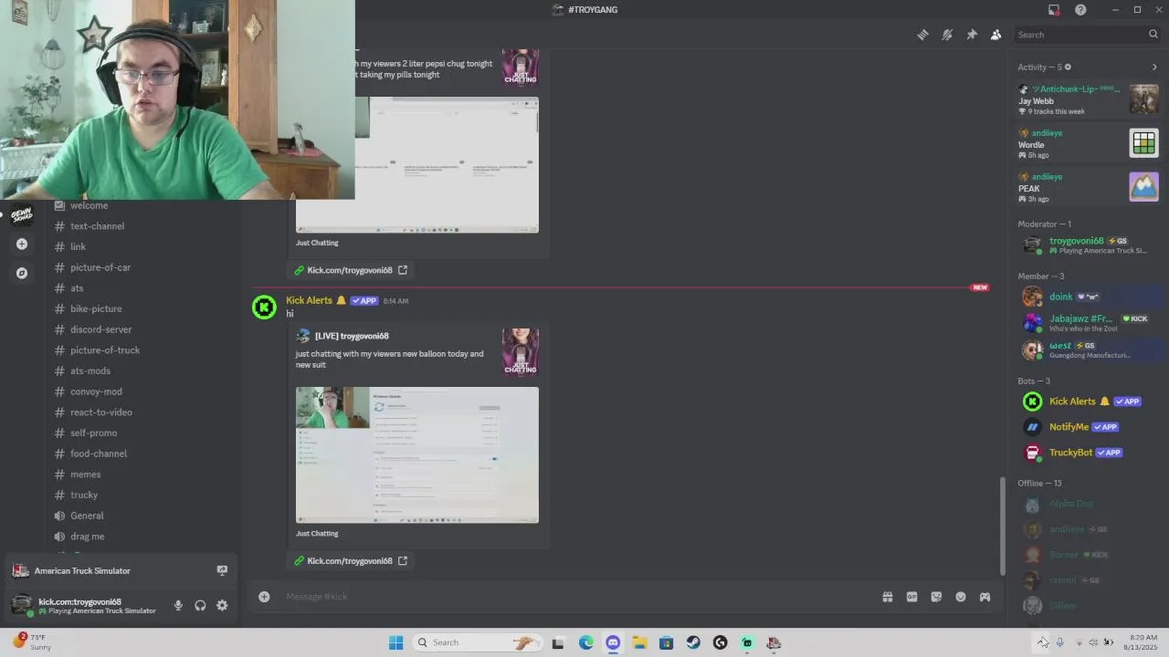This screenshot has height=657, width=1169.
Task: Toggle the member list icon
Action: [996, 35]
